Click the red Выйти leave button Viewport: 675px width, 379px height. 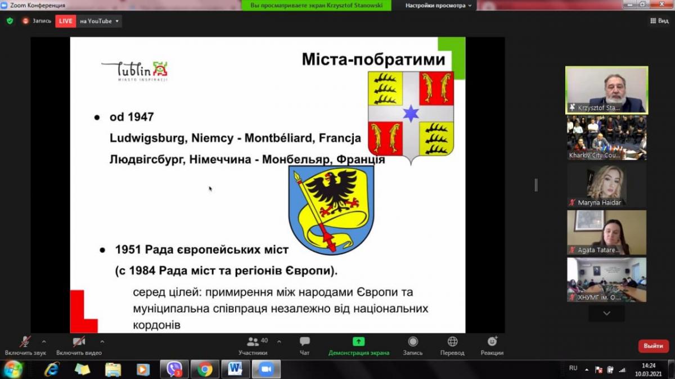(x=654, y=346)
